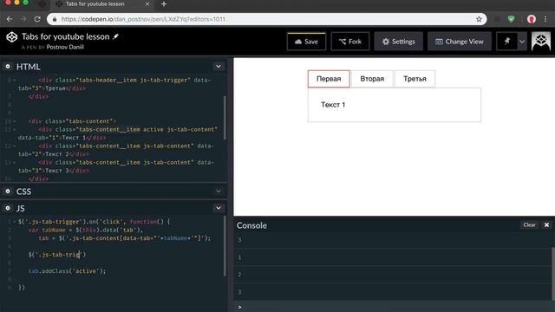555x312 pixels.
Task: Open pen Settings
Action: click(399, 42)
